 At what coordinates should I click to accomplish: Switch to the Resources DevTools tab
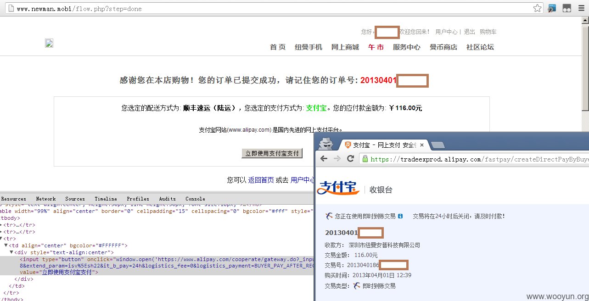[x=13, y=199]
